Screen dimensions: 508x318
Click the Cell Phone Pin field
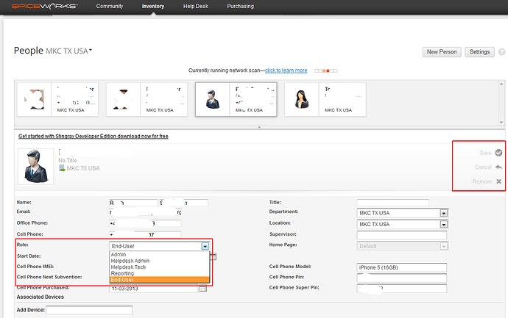point(402,278)
